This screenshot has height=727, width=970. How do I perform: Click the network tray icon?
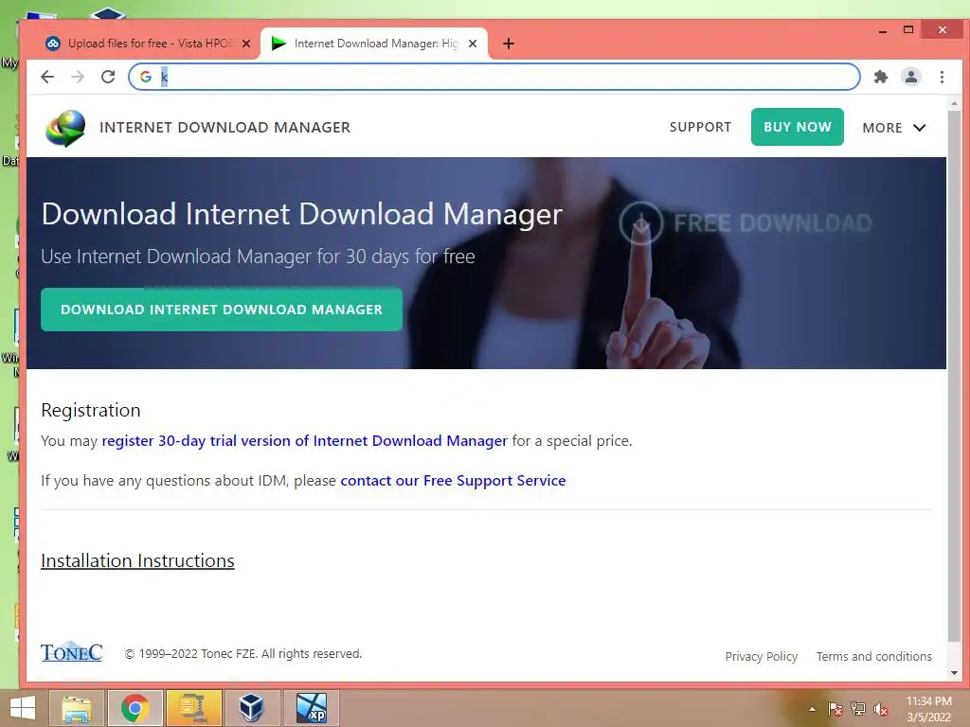(x=858, y=708)
